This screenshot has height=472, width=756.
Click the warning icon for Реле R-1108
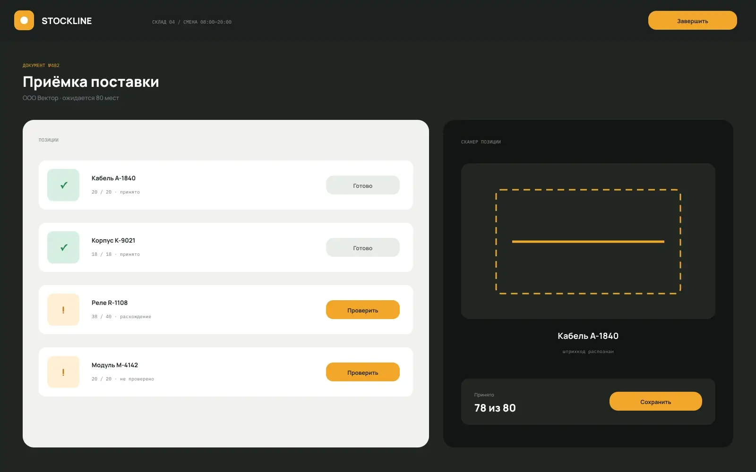(63, 310)
